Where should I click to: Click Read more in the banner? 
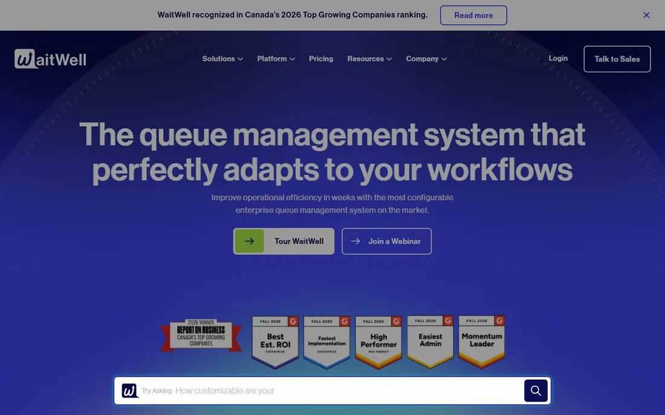473,15
